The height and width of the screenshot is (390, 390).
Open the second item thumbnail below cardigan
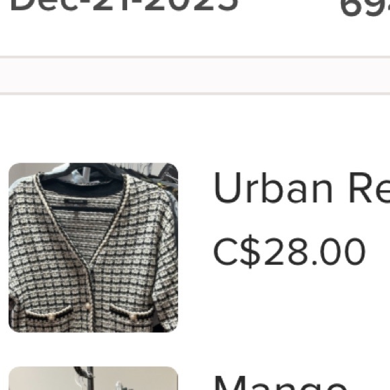[x=93, y=379]
